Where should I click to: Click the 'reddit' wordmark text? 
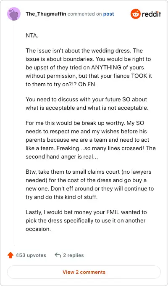[152, 14]
